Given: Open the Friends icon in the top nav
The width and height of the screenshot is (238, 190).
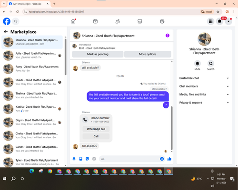Looking at the screenshot, I should tap(118, 21).
